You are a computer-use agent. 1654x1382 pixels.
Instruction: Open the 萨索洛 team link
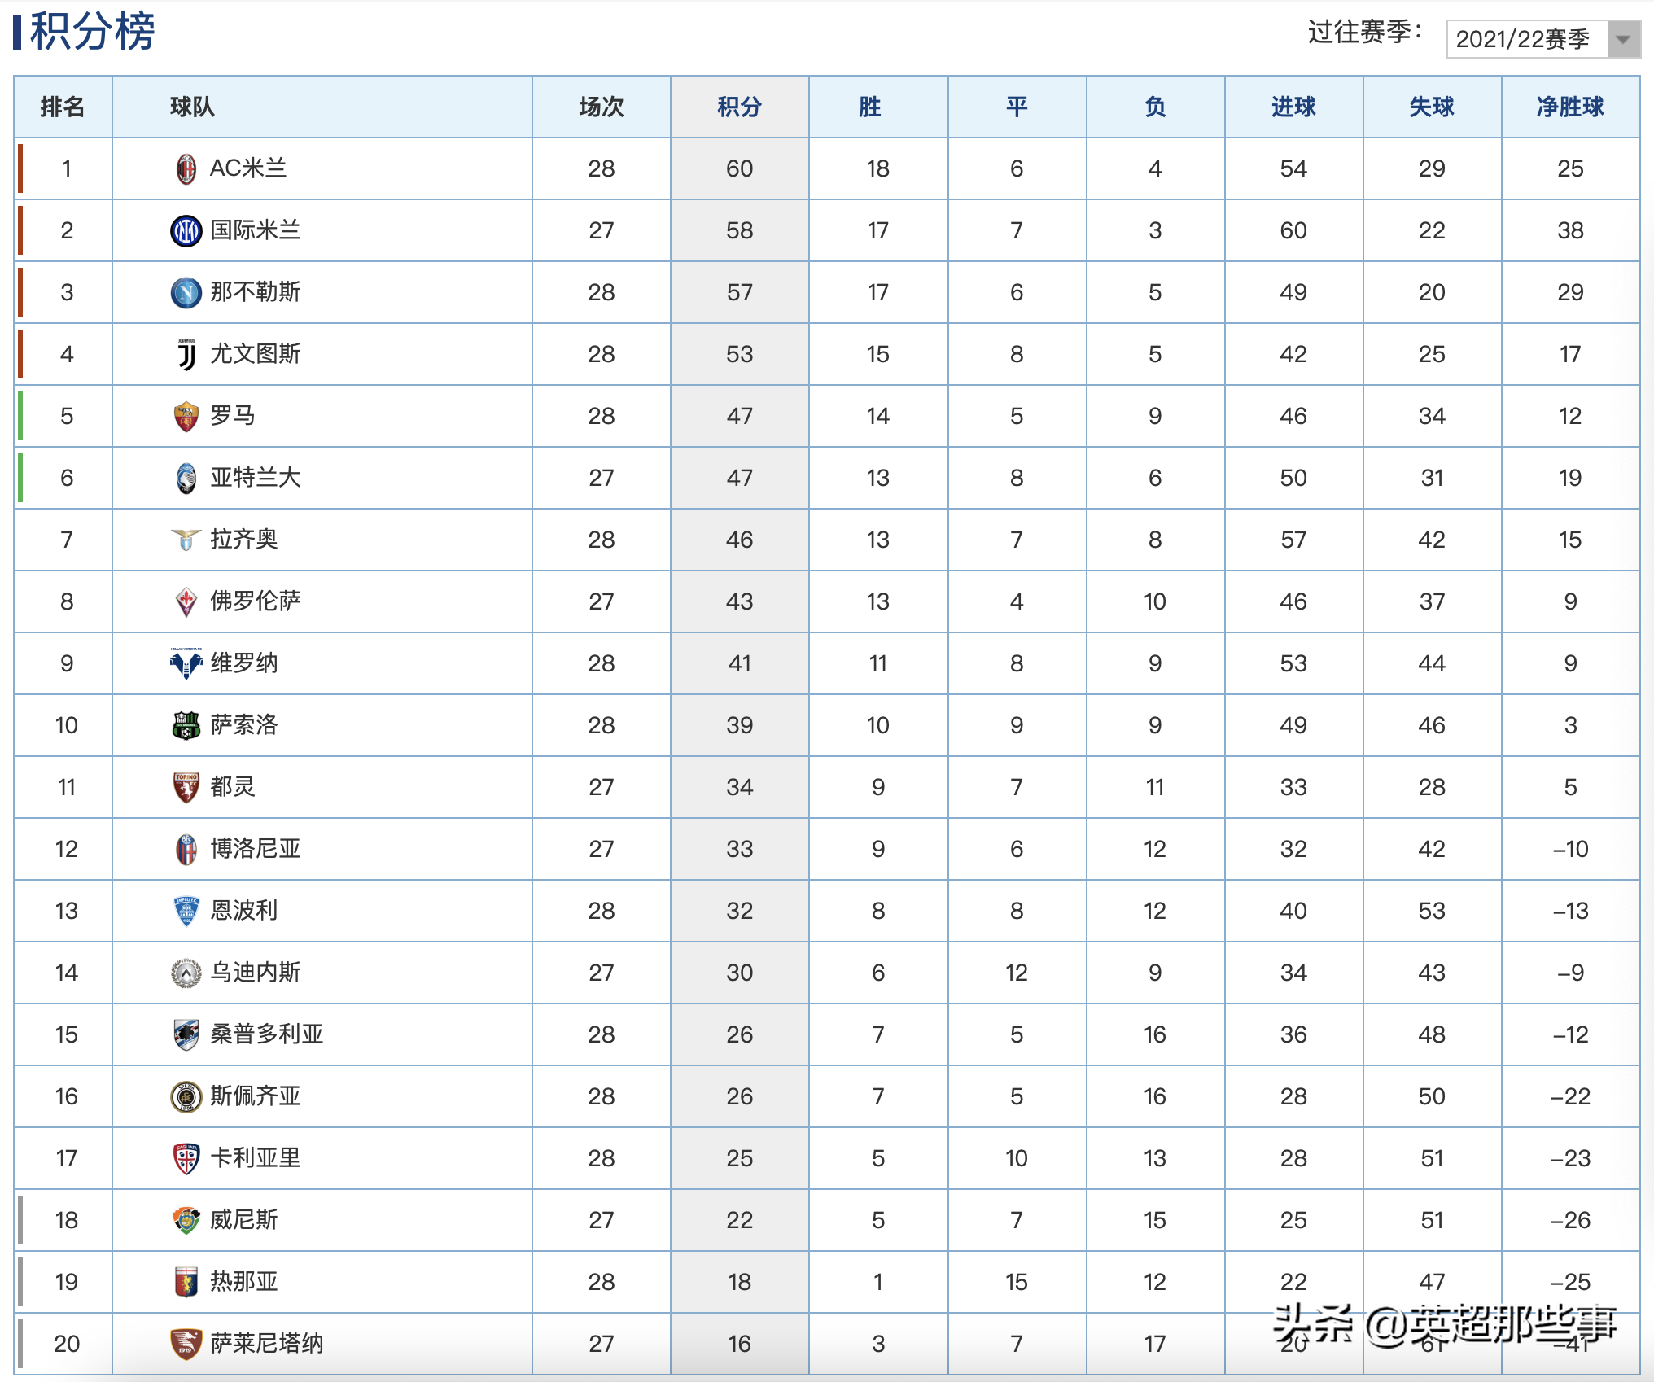(x=244, y=725)
